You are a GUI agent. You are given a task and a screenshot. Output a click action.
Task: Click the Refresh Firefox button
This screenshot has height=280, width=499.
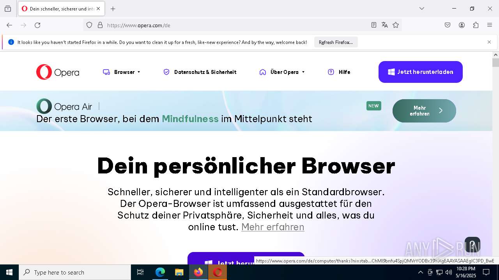[336, 42]
